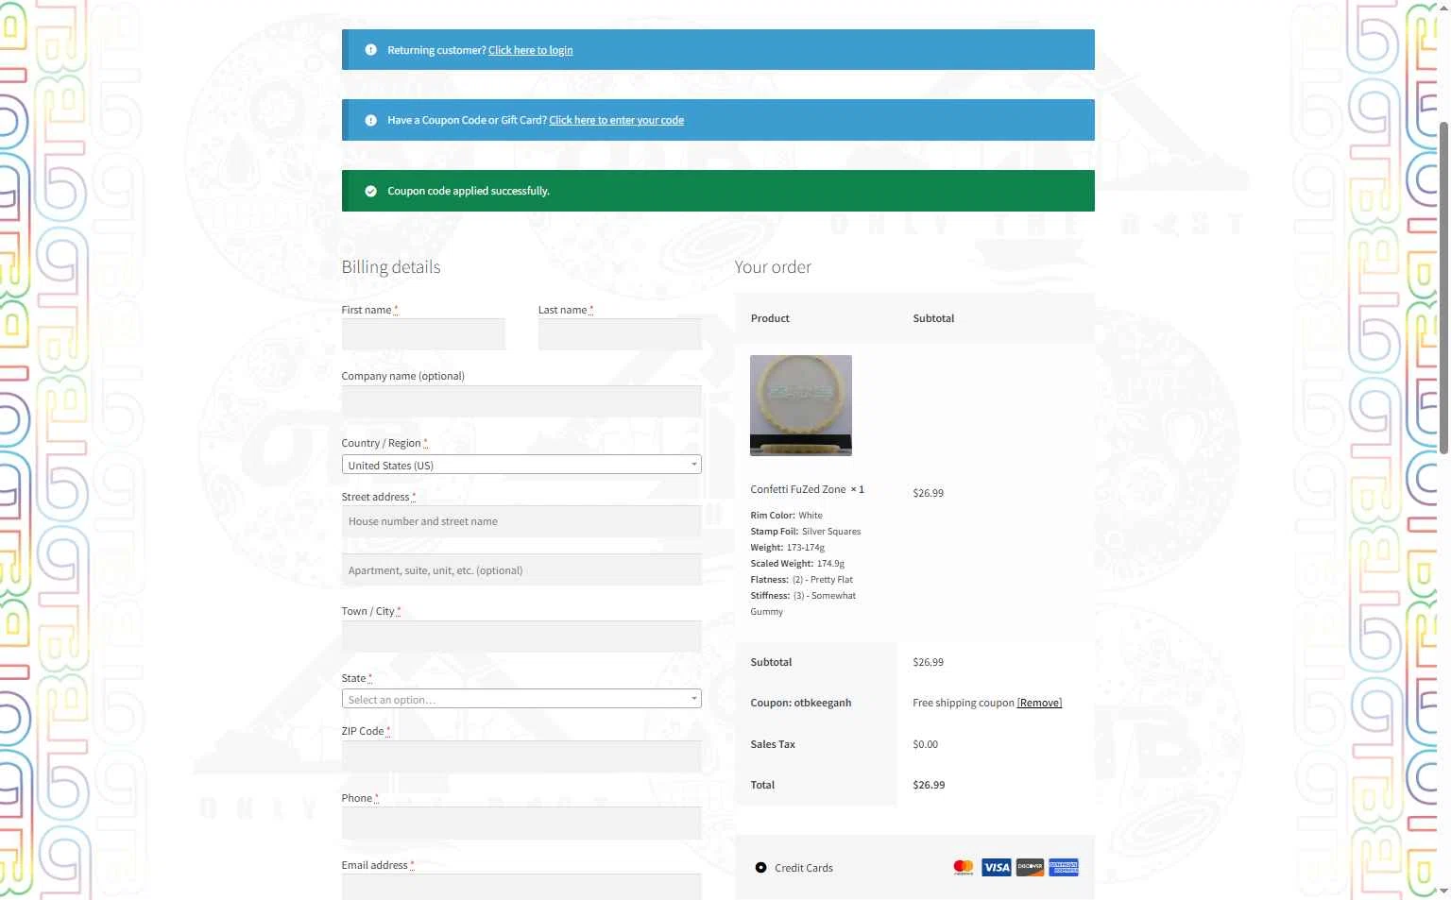Click the Apartment, suite, unit field

(521, 569)
